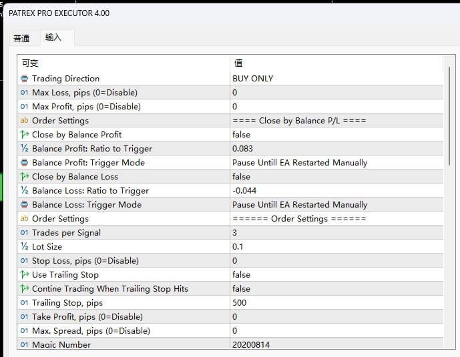This screenshot has width=460, height=357.
Task: Select the Balance Loss: Ratio to Trigger label
Action: (x=90, y=191)
